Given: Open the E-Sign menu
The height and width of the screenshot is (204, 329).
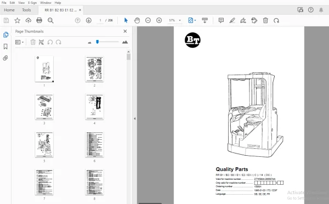Looking at the screenshot, I should [32, 3].
